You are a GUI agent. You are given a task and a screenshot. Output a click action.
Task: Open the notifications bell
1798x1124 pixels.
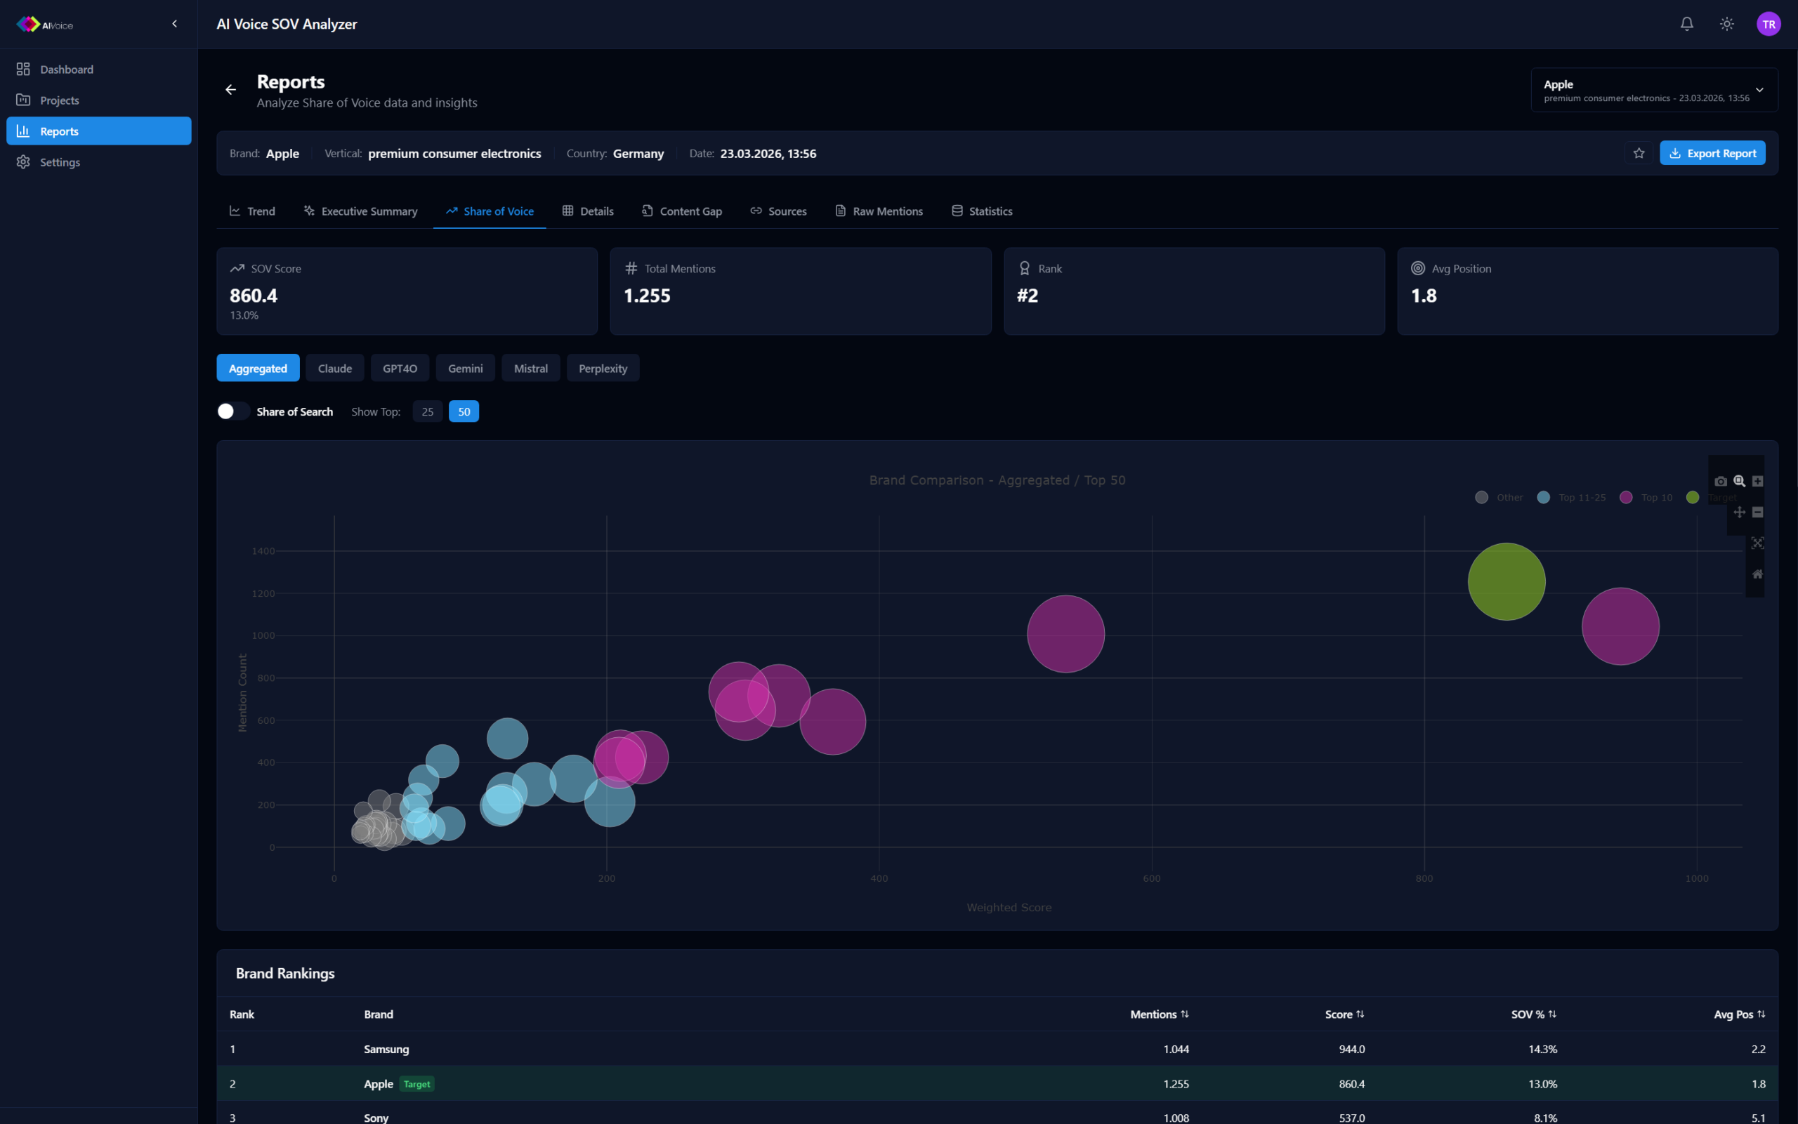pyautogui.click(x=1686, y=24)
